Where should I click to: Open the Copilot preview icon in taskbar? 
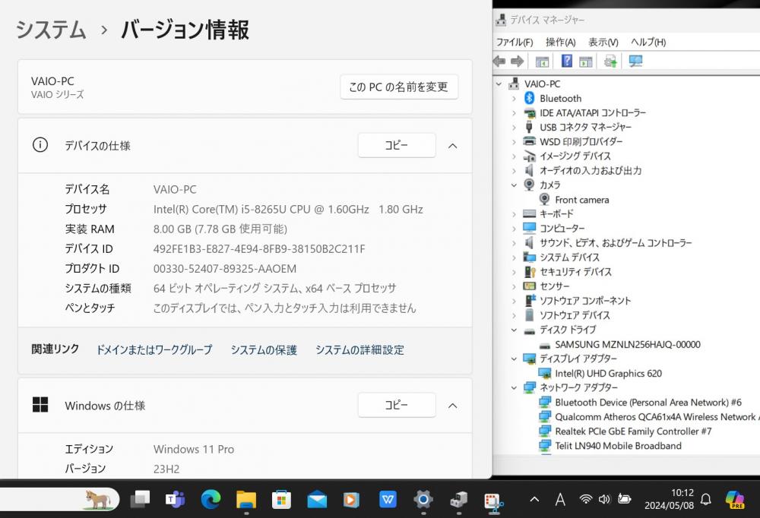click(735, 499)
